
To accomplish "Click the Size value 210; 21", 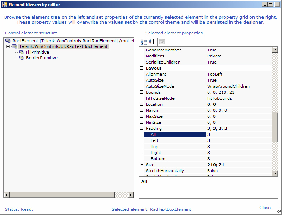I will [216, 165].
